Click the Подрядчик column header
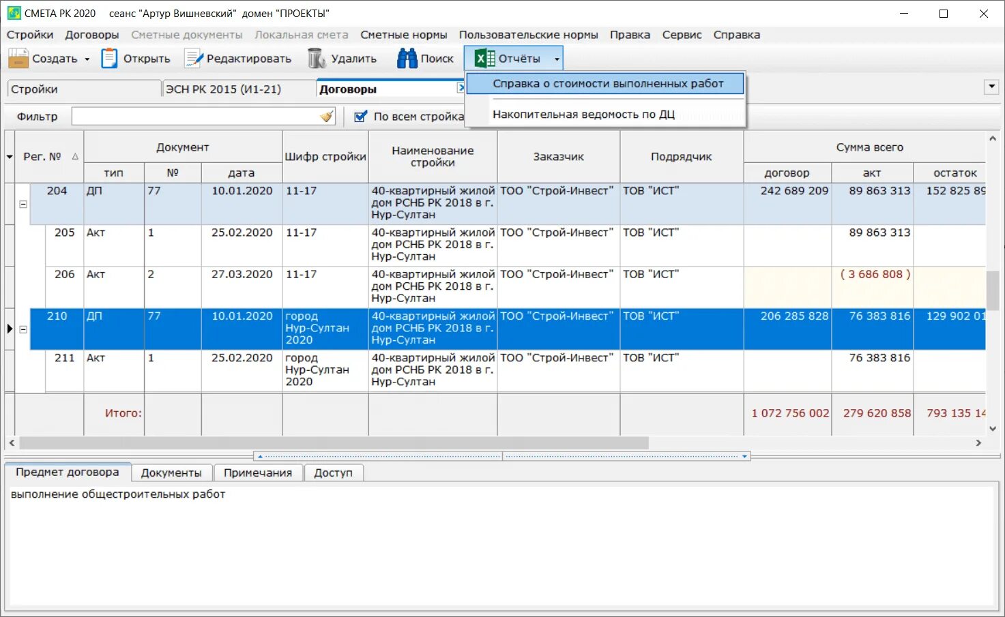Viewport: 1005px width, 617px height. coord(682,157)
